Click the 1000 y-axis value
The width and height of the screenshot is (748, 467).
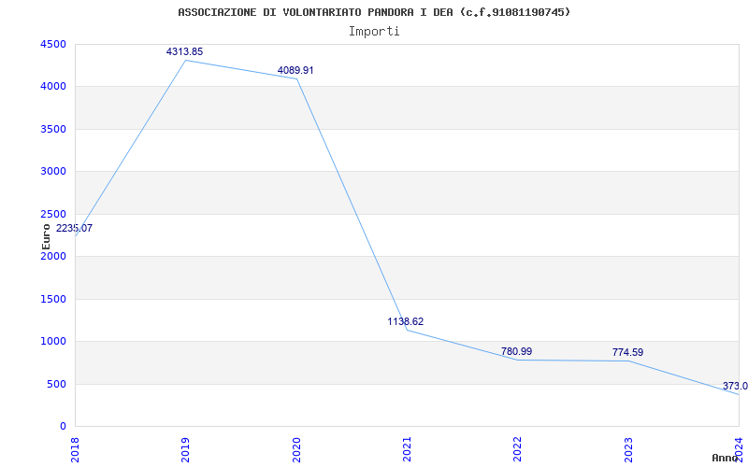[x=53, y=342]
